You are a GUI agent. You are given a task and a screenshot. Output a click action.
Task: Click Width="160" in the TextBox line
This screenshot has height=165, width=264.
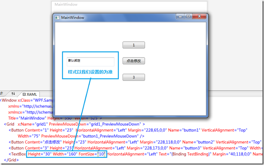(x=65, y=154)
